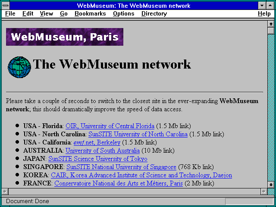
Task: Follow the emf.net, Berkeley link
Action: (97, 142)
